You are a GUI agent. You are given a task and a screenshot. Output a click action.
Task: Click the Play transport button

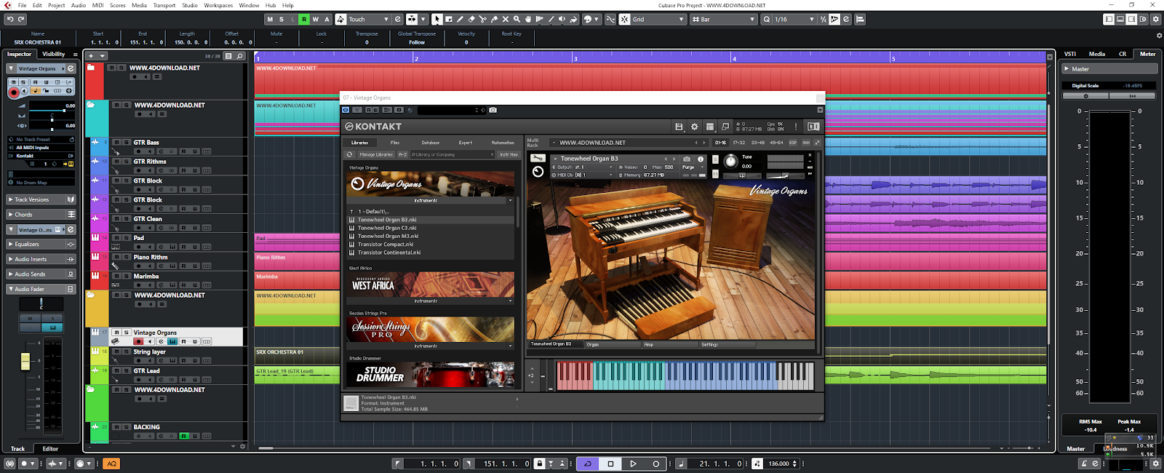point(633,464)
